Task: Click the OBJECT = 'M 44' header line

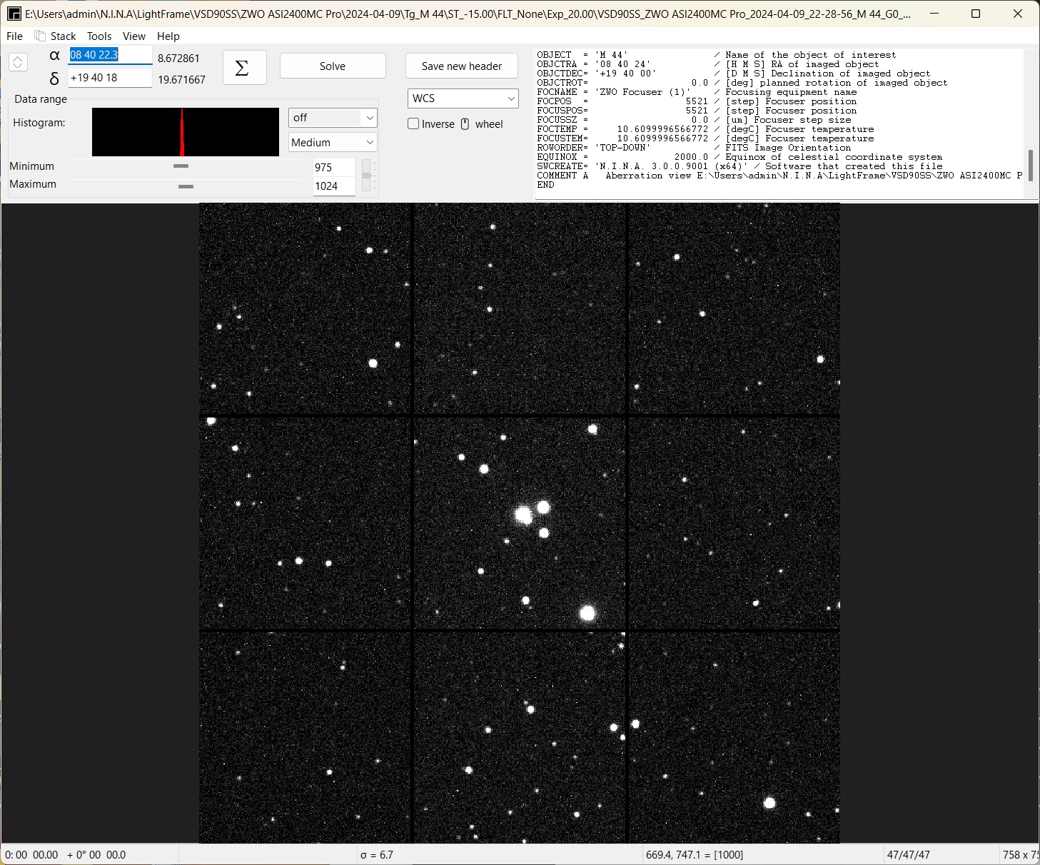Action: coord(716,55)
